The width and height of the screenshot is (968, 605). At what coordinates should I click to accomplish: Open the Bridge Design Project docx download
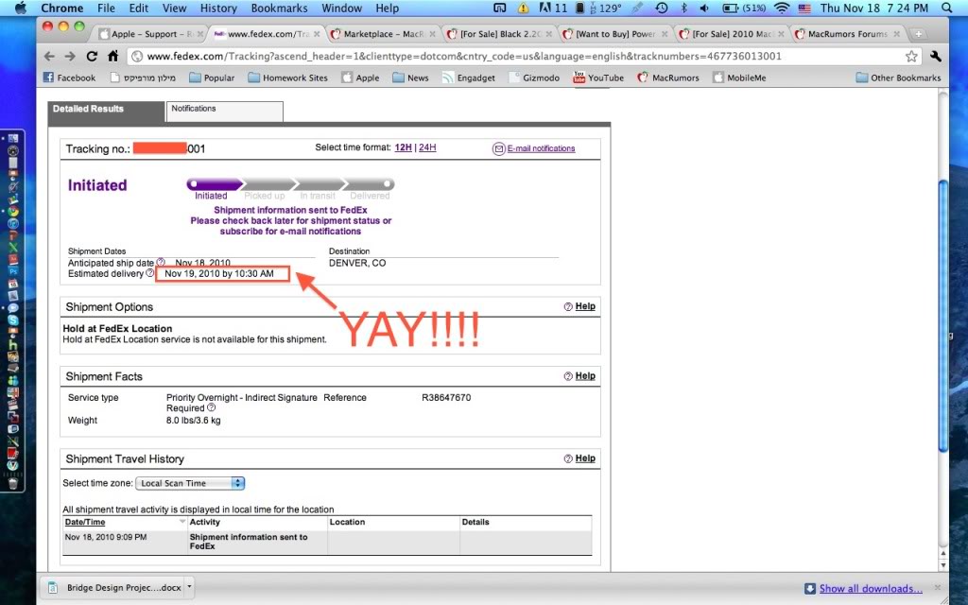click(x=115, y=587)
